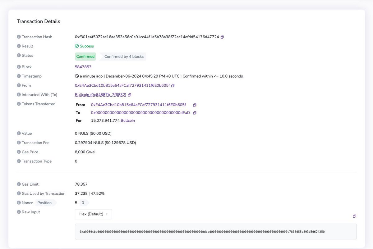
Task: Open block 5847853
Action: [83, 67]
